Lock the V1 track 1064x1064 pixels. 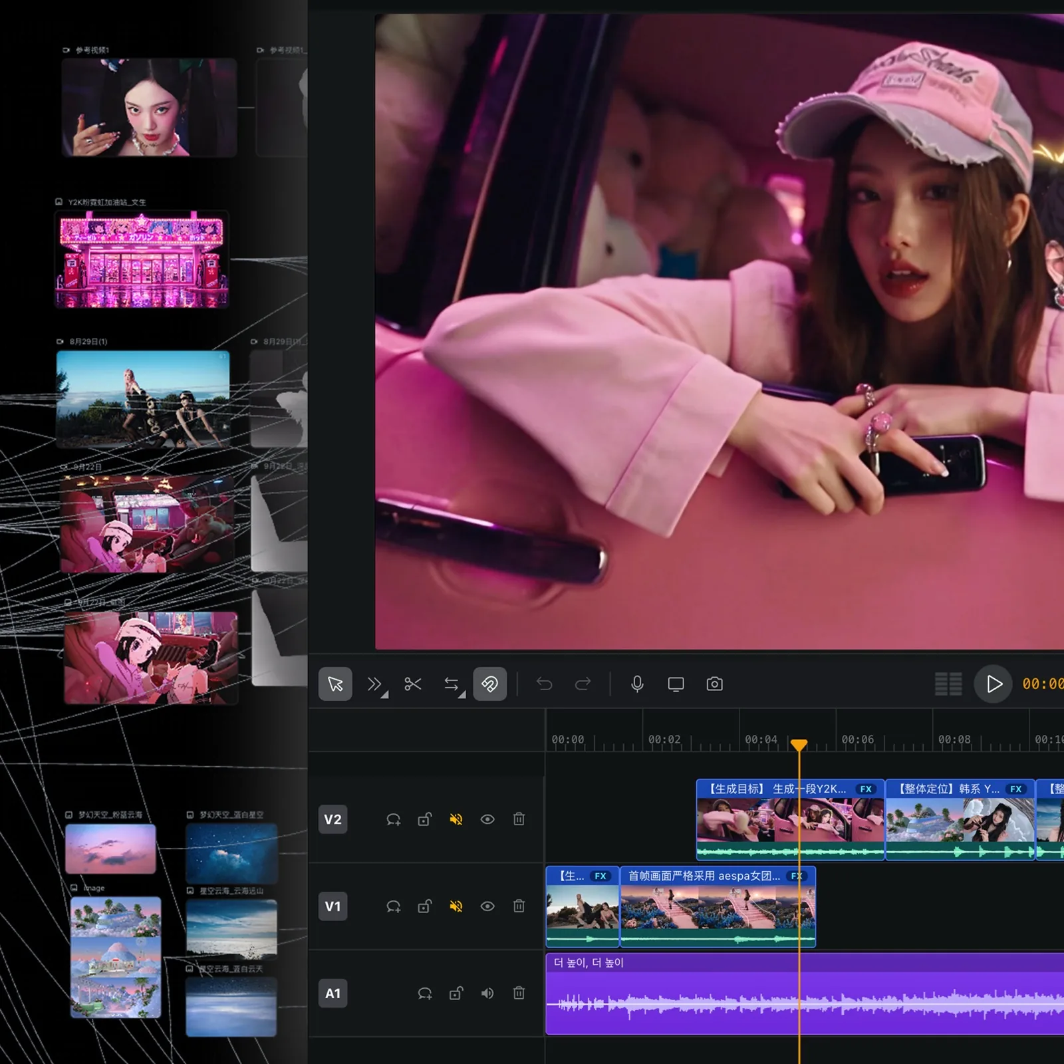pyautogui.click(x=424, y=906)
